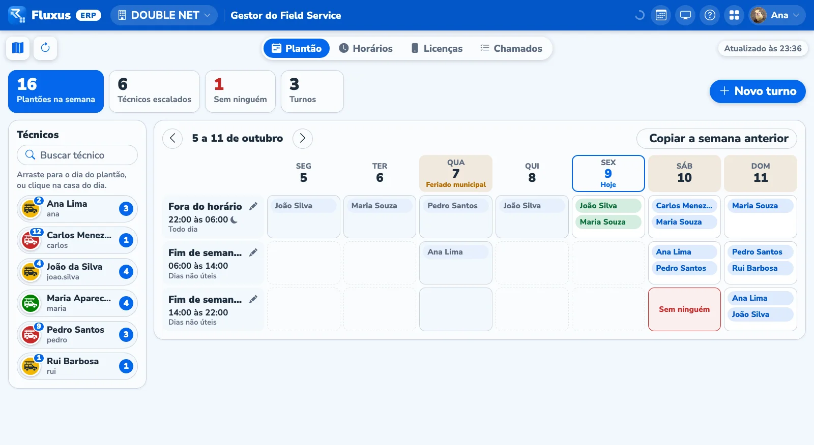Select the João da Silva technician row
The width and height of the screenshot is (814, 445).
(x=77, y=272)
